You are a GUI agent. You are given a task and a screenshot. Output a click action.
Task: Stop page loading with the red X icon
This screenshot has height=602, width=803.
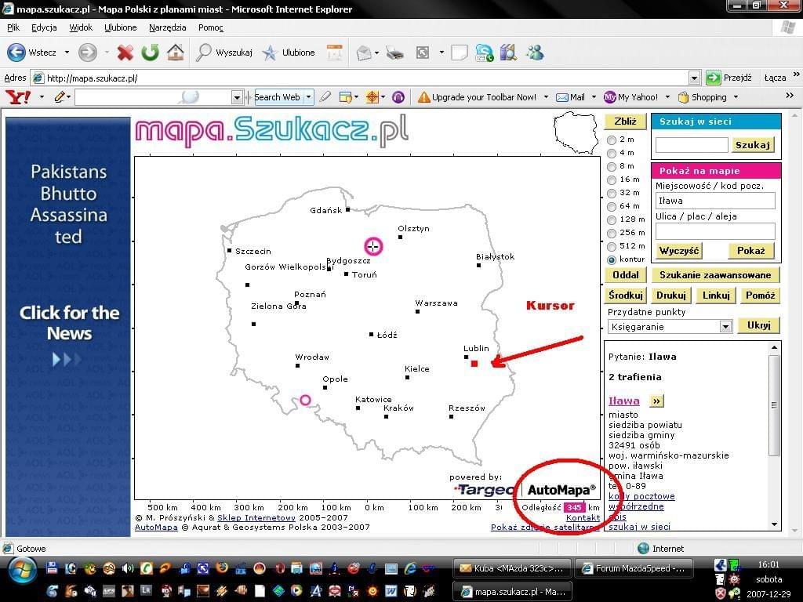click(x=125, y=53)
